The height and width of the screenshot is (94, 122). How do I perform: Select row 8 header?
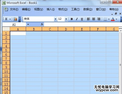(6, 63)
